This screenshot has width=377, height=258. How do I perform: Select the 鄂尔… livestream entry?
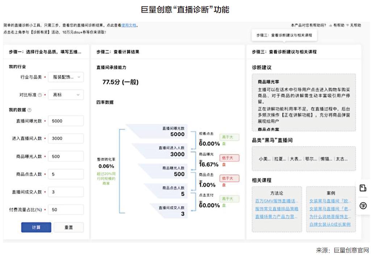point(311,159)
